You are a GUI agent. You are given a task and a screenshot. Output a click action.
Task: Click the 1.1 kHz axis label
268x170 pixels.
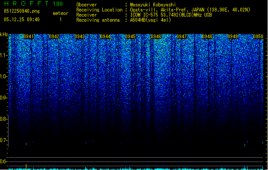click(3, 55)
